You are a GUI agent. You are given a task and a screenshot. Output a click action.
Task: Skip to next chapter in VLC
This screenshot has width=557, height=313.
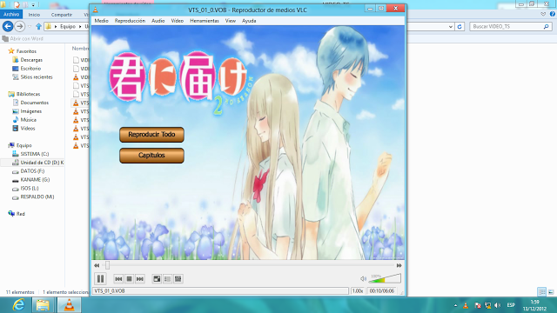pos(140,279)
